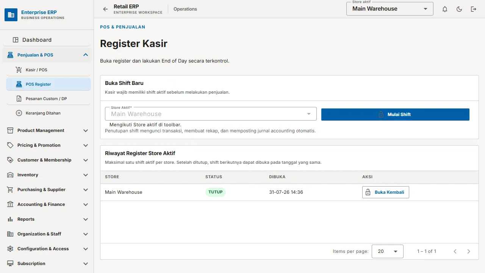Click the Subscription monitor icon

pyautogui.click(x=10, y=264)
